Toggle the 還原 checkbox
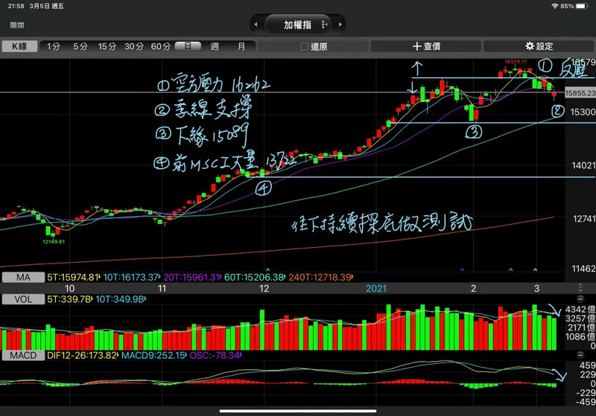This screenshot has height=416, width=596. (x=304, y=47)
